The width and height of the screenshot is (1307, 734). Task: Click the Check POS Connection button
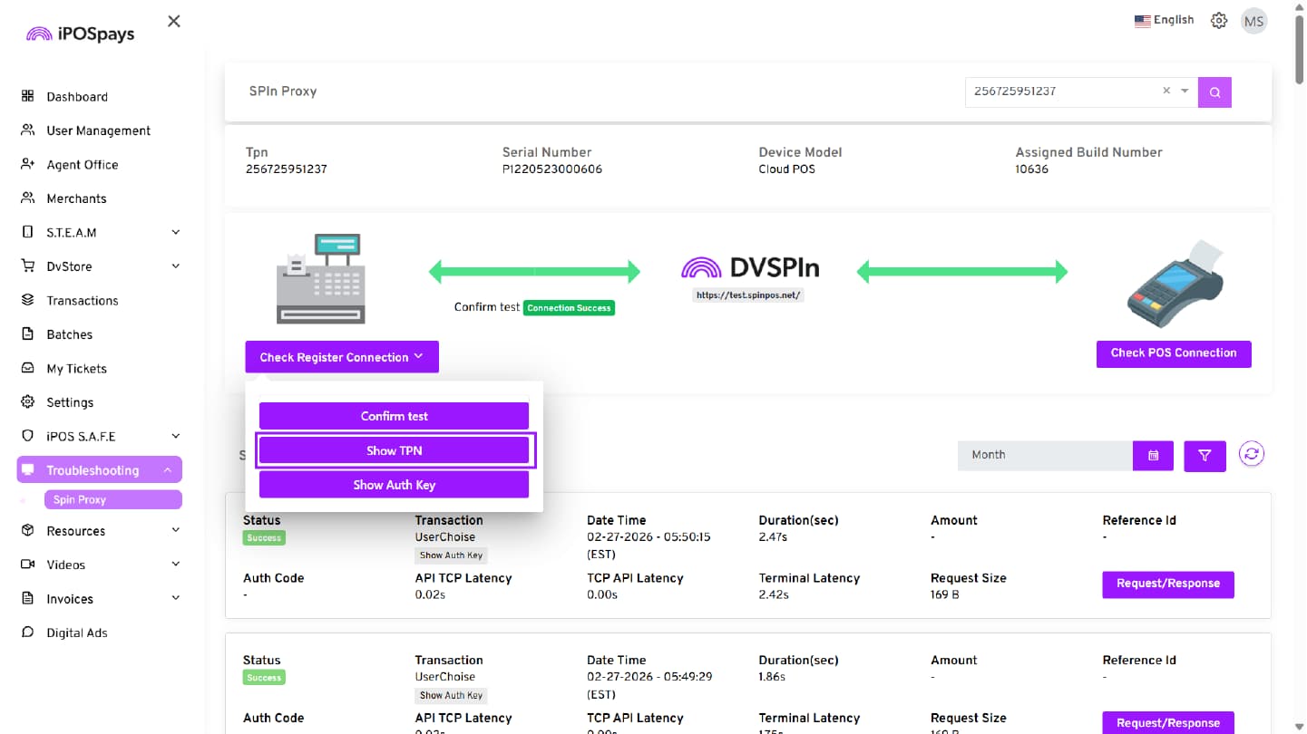pos(1173,353)
